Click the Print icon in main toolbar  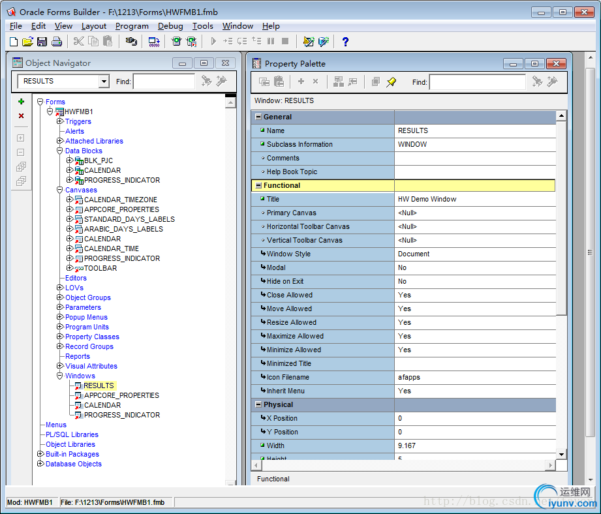(57, 41)
